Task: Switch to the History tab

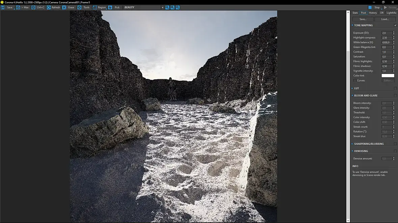Action: (373, 13)
